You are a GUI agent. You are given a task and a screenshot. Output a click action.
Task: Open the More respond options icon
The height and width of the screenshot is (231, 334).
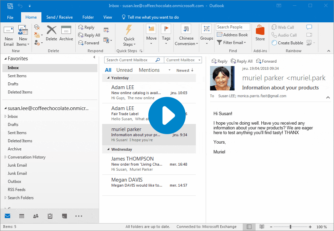click(108, 40)
